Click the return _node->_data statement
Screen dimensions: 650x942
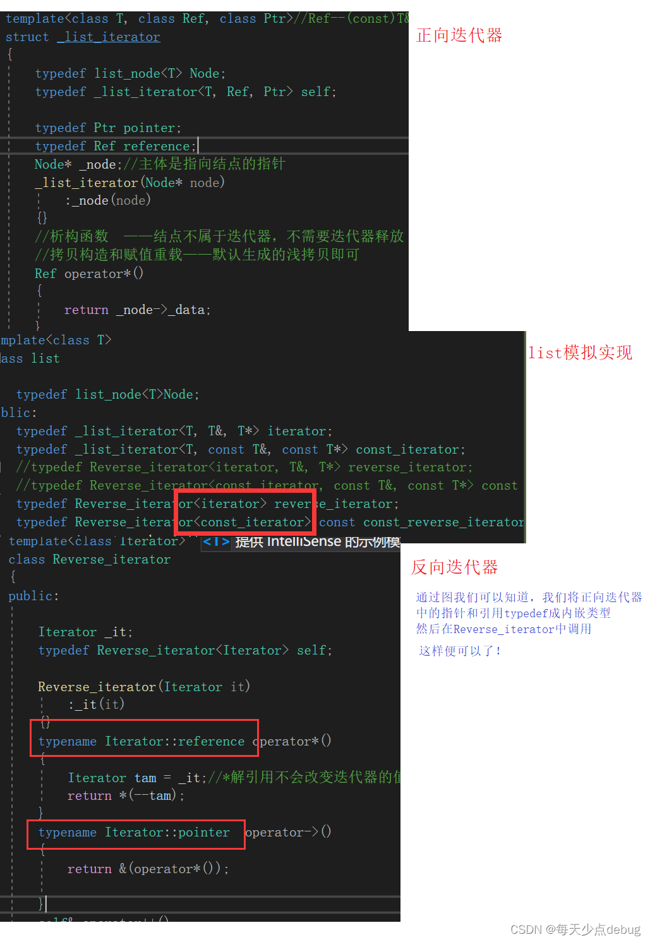tap(137, 310)
